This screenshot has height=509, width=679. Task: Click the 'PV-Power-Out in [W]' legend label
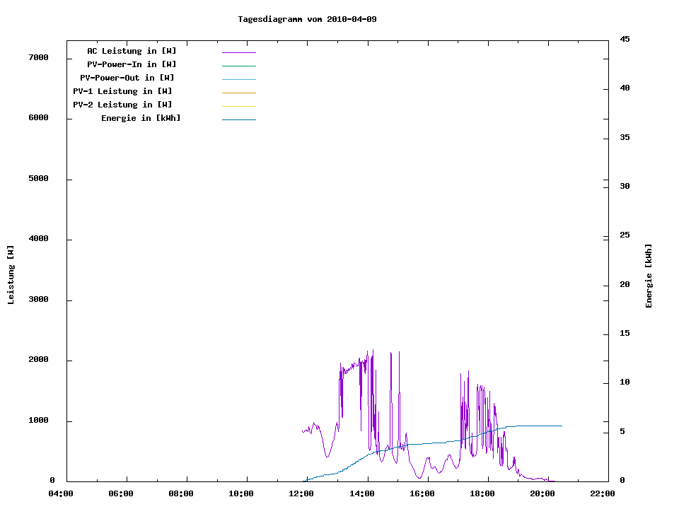[127, 78]
